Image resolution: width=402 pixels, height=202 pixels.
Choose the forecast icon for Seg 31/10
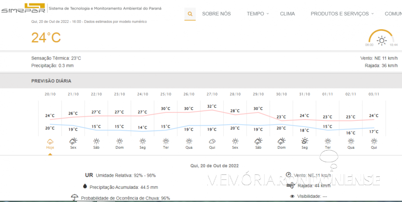[304, 141]
